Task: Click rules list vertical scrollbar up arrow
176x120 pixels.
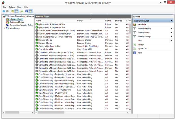Action: pos(130,20)
